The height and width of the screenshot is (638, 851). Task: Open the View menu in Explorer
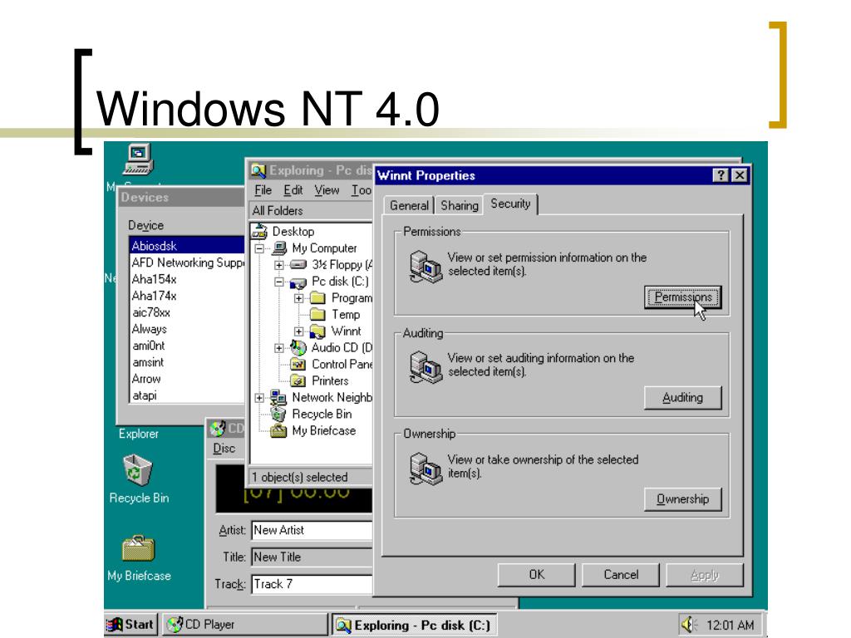(327, 190)
